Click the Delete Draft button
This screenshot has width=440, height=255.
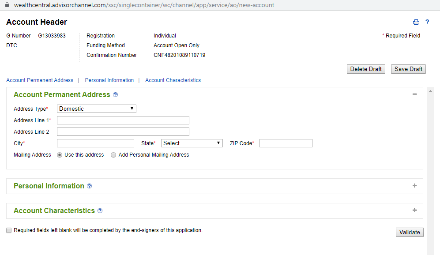(366, 69)
